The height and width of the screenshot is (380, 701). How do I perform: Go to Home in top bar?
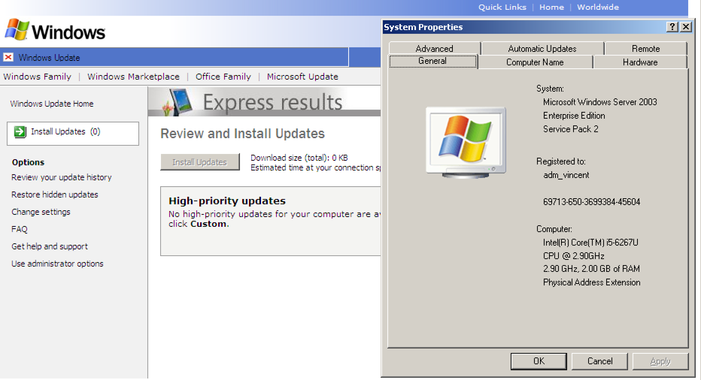[x=552, y=7]
